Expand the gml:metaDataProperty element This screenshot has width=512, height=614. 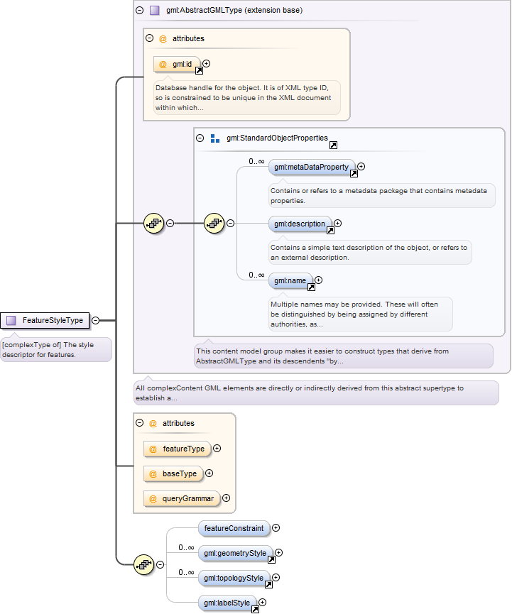361,166
